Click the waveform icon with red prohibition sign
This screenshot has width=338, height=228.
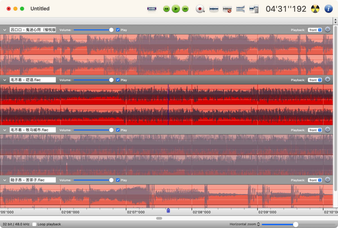pos(227,9)
